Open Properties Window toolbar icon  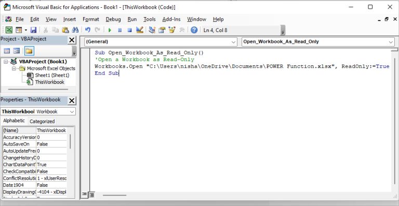point(162,30)
